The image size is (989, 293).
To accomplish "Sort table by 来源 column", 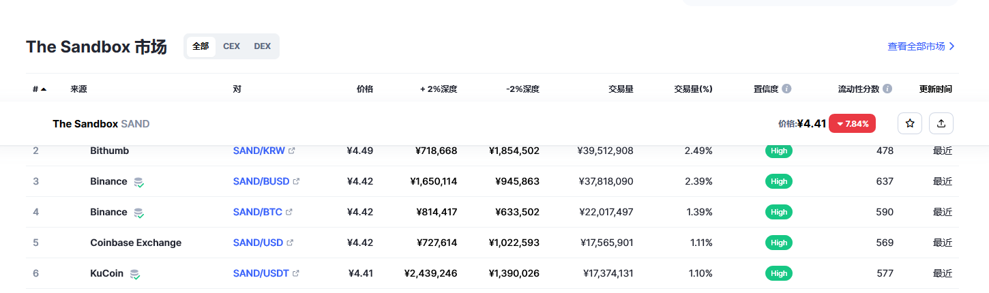I will pyautogui.click(x=78, y=89).
